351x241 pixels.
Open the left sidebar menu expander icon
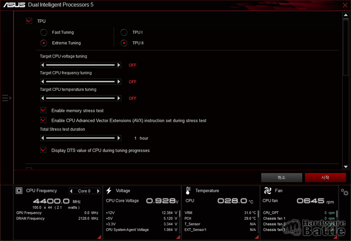pyautogui.click(x=7, y=98)
